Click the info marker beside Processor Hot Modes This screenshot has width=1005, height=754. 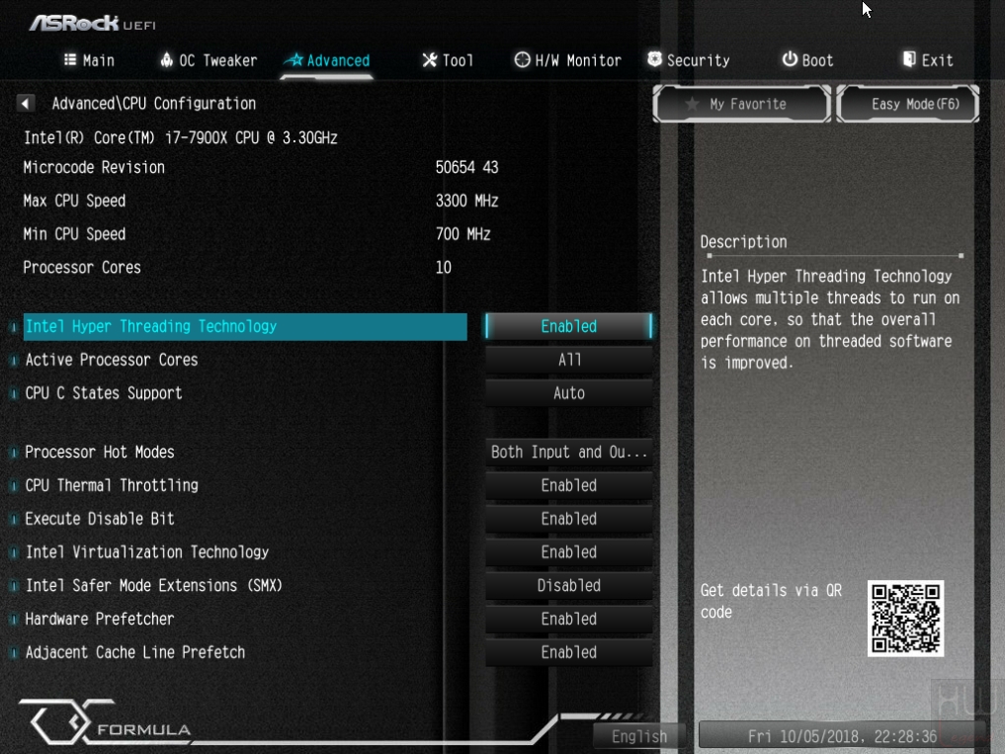coord(13,453)
